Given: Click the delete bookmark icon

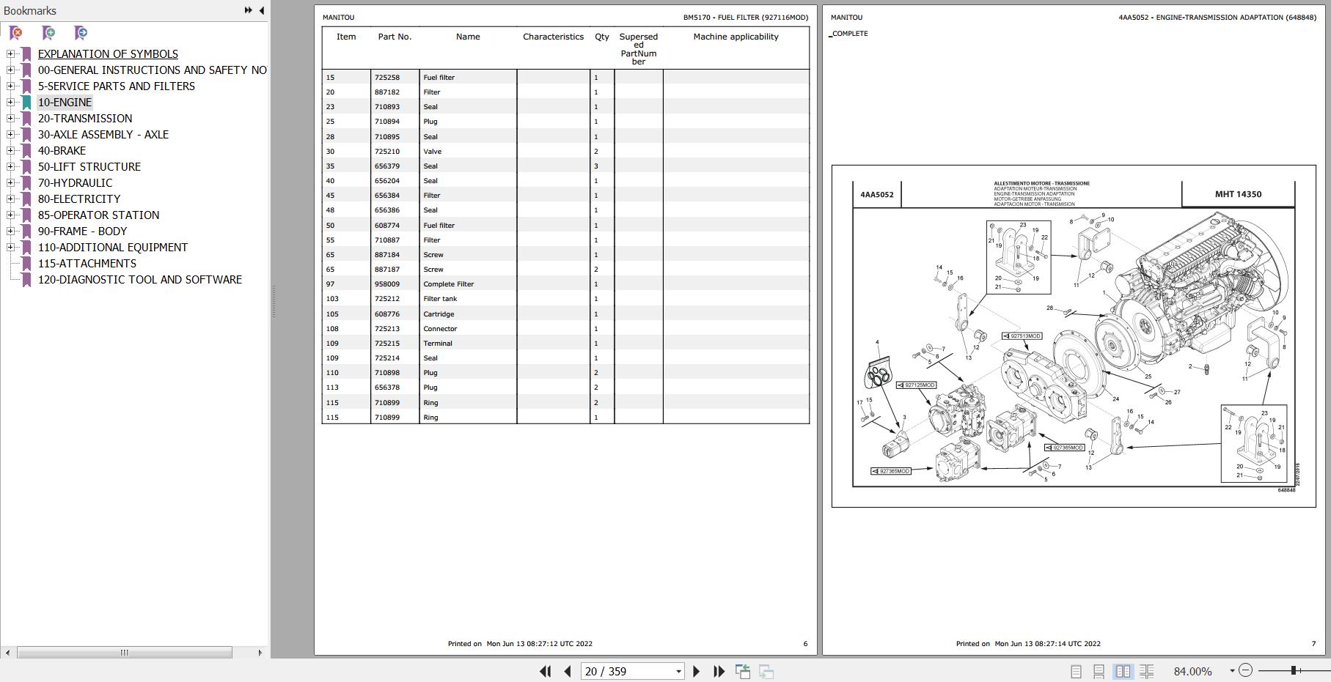Looking at the screenshot, I should click(x=15, y=33).
